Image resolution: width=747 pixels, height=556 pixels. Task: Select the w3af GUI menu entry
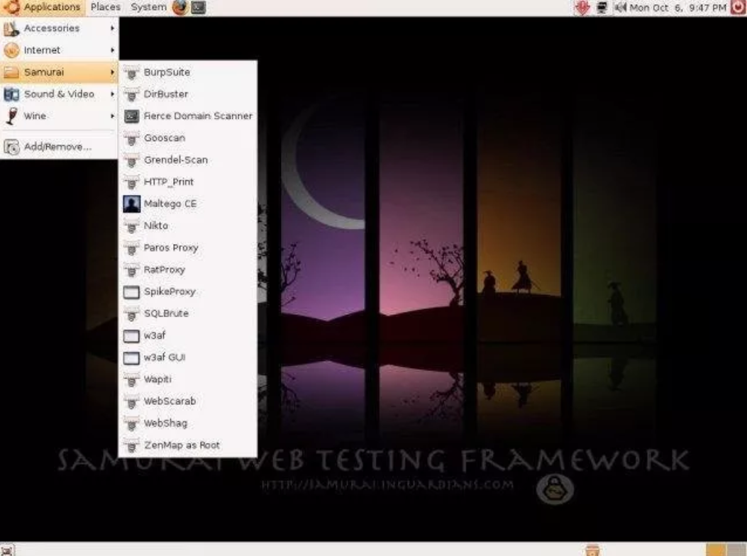188,357
